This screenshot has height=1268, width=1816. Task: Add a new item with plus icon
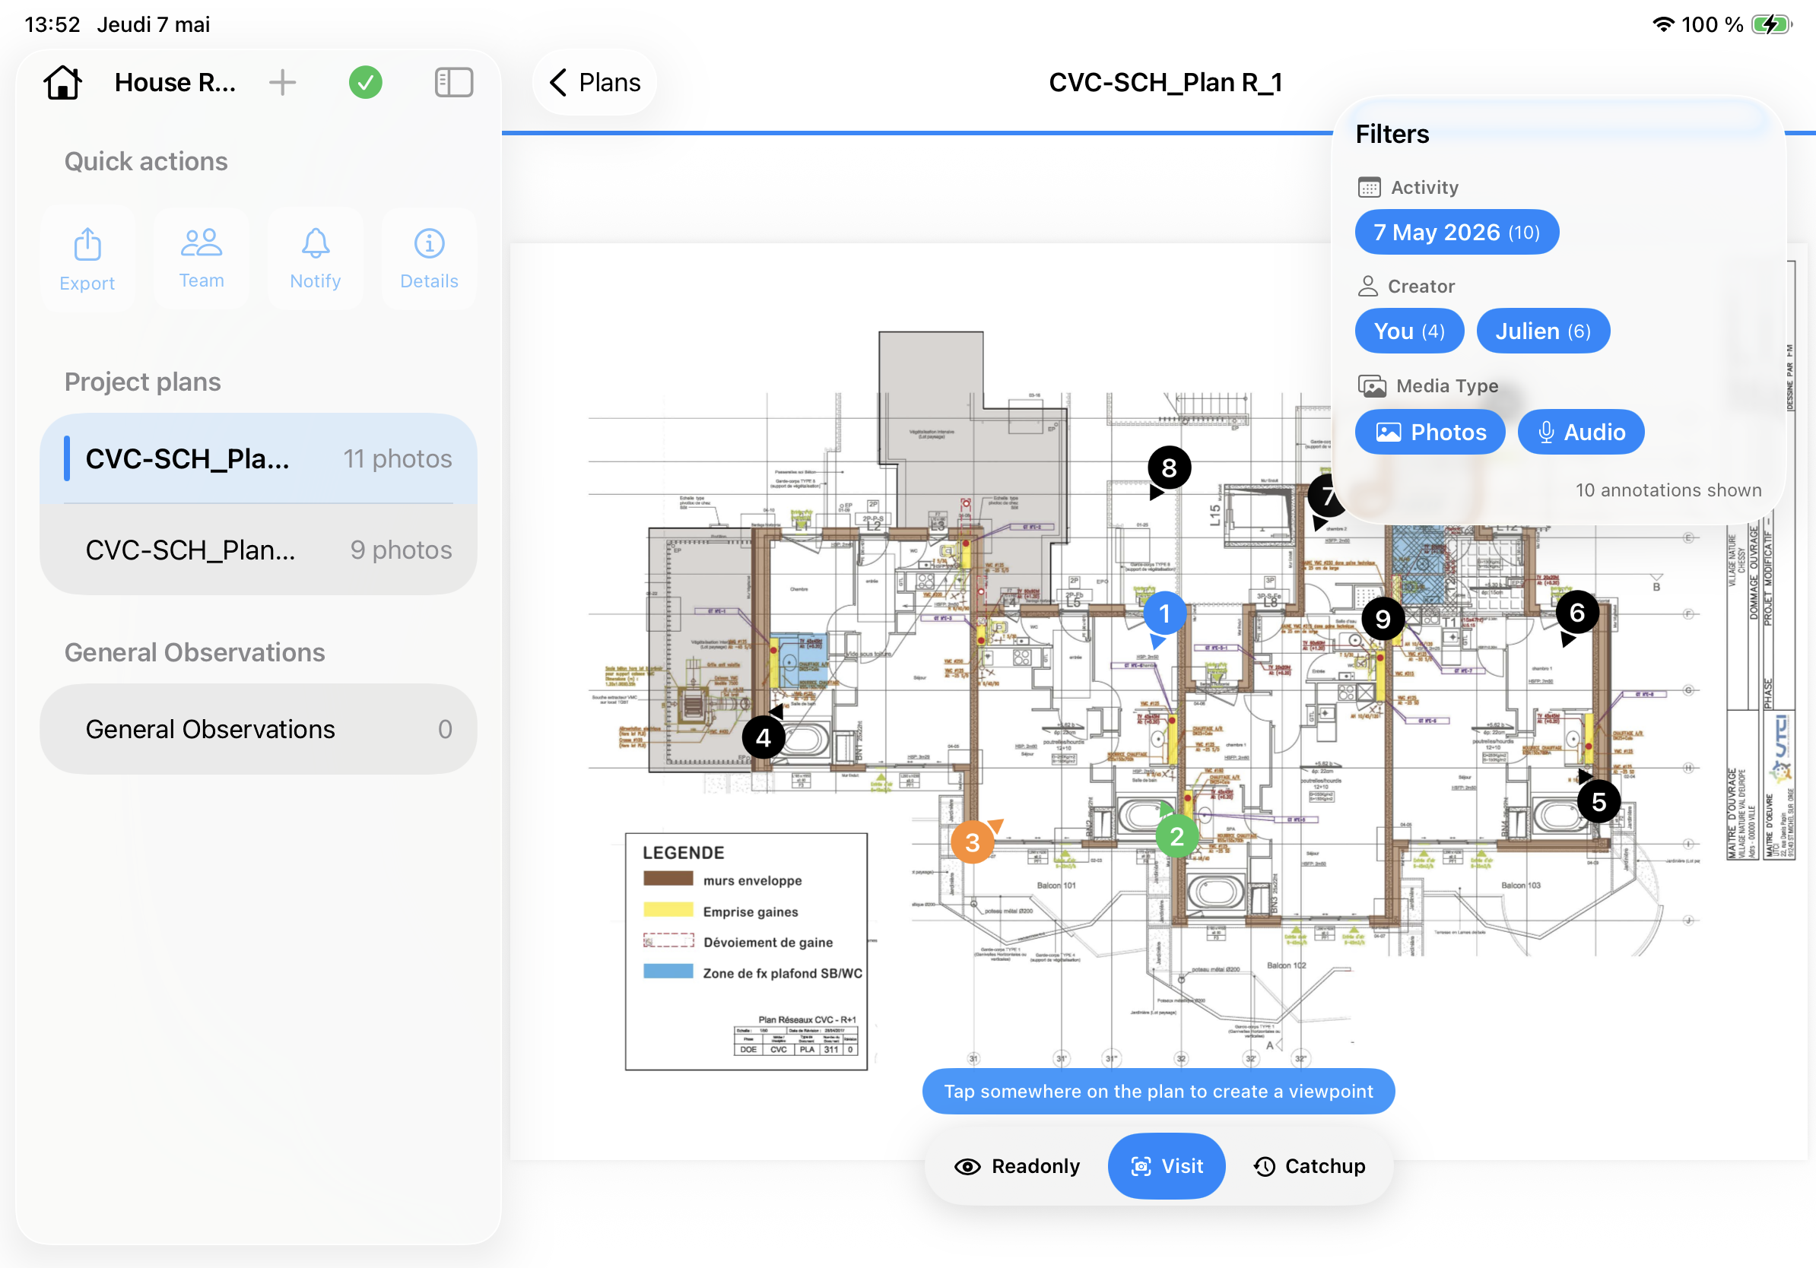(282, 82)
